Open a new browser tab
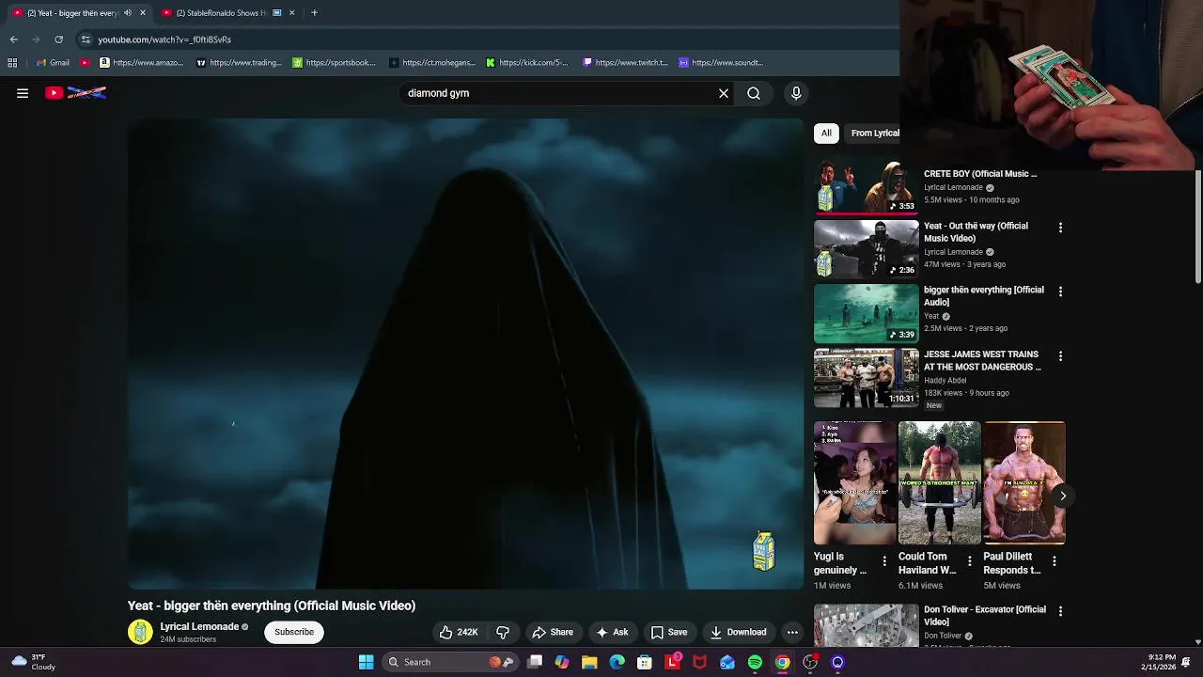 coord(314,13)
